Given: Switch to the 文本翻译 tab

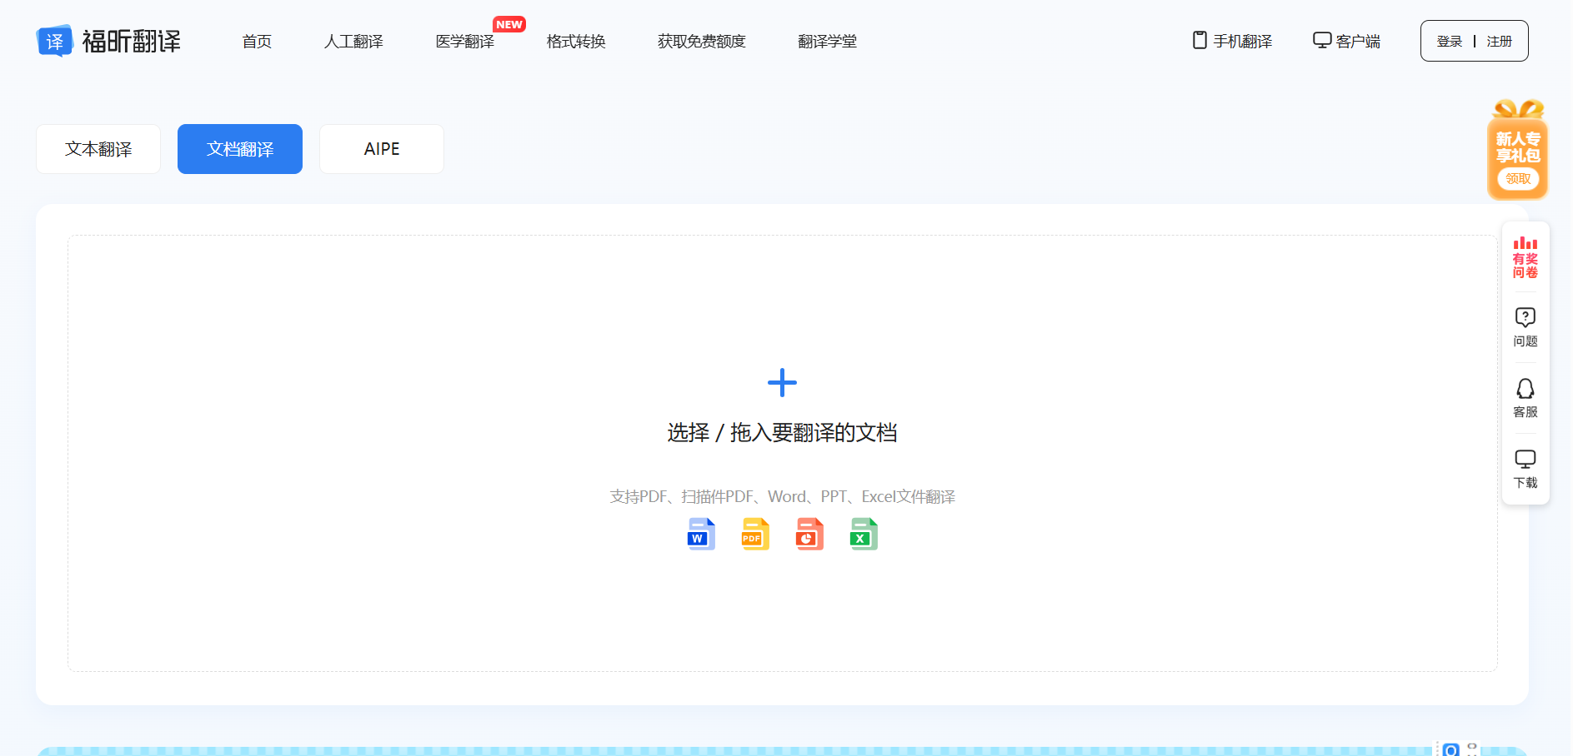Looking at the screenshot, I should click(98, 149).
